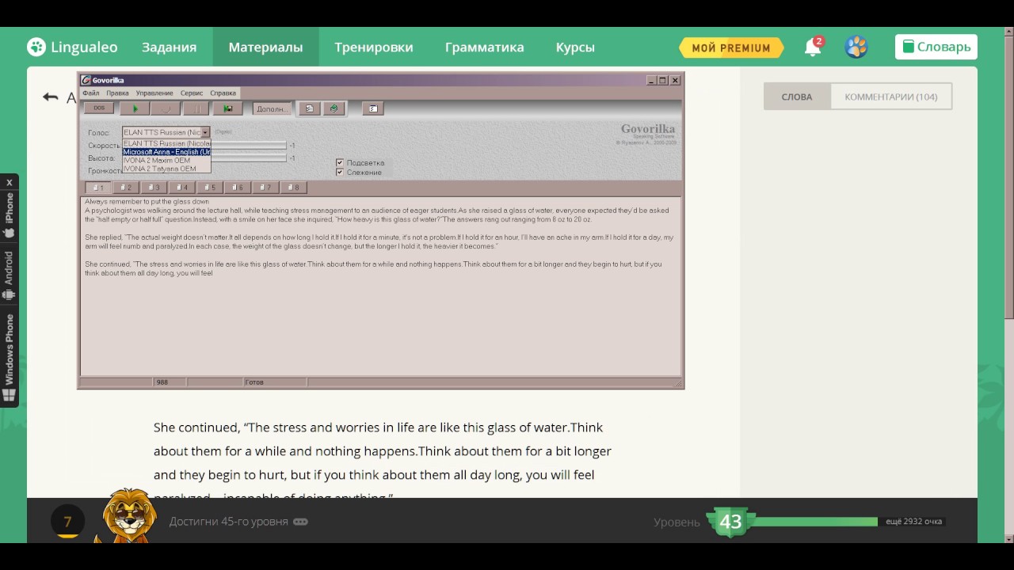Open the Словарь dictionary button
This screenshot has width=1014, height=570.
(x=936, y=47)
